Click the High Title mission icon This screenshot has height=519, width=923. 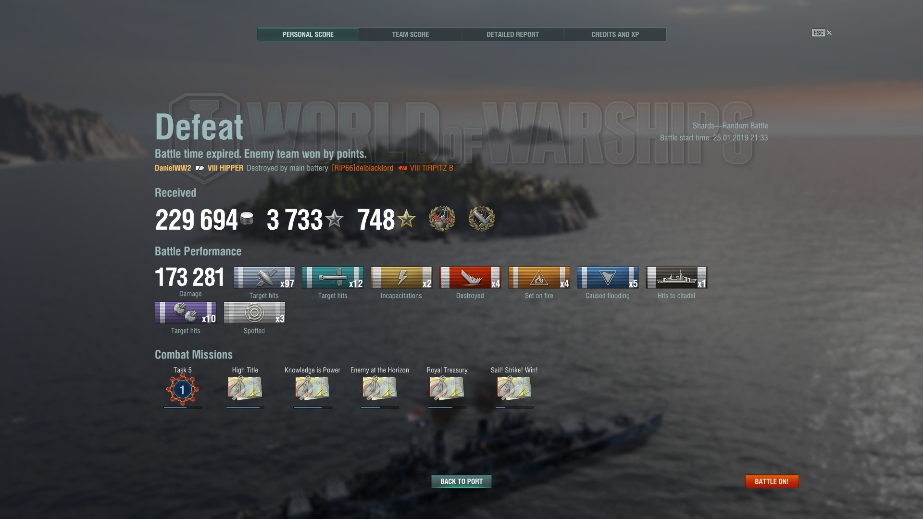pos(245,388)
